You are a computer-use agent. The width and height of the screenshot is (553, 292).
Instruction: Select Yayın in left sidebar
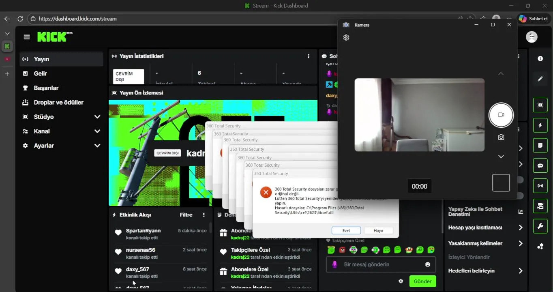61,59
